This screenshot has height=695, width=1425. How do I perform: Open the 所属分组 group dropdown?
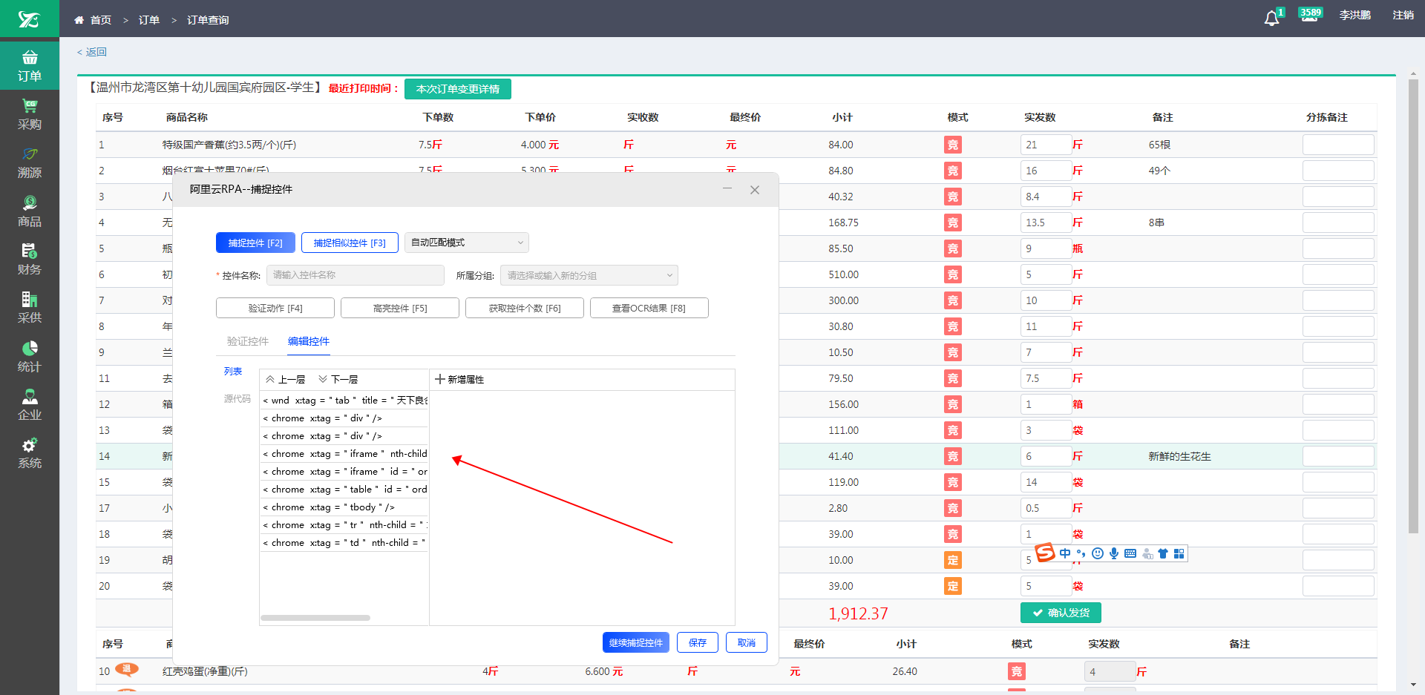pos(589,275)
